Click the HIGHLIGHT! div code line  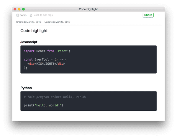pos(46,64)
